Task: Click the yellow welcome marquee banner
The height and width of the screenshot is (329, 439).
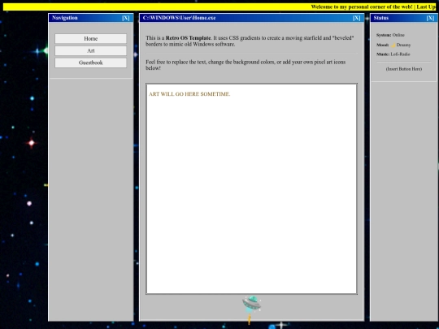Action: point(219,6)
